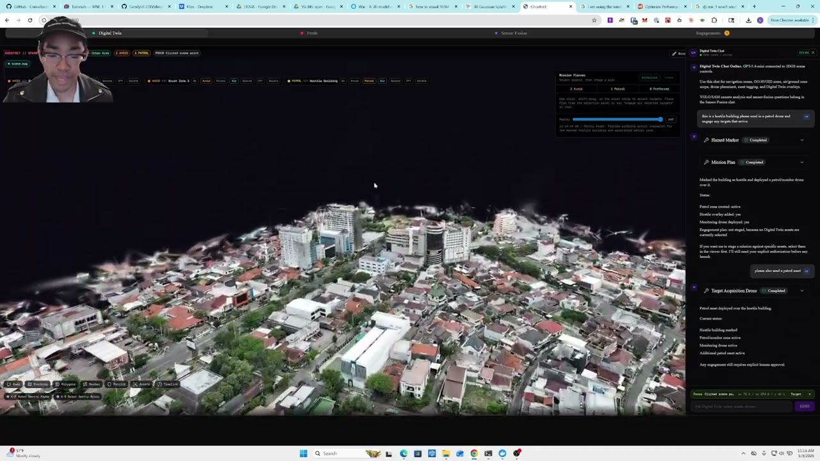Click the Target Acquisition Drone tool icon
The width and height of the screenshot is (820, 461).
(706, 291)
